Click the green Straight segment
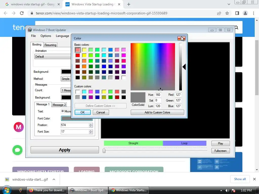Viewport: 259px width, 194px height. (133, 143)
